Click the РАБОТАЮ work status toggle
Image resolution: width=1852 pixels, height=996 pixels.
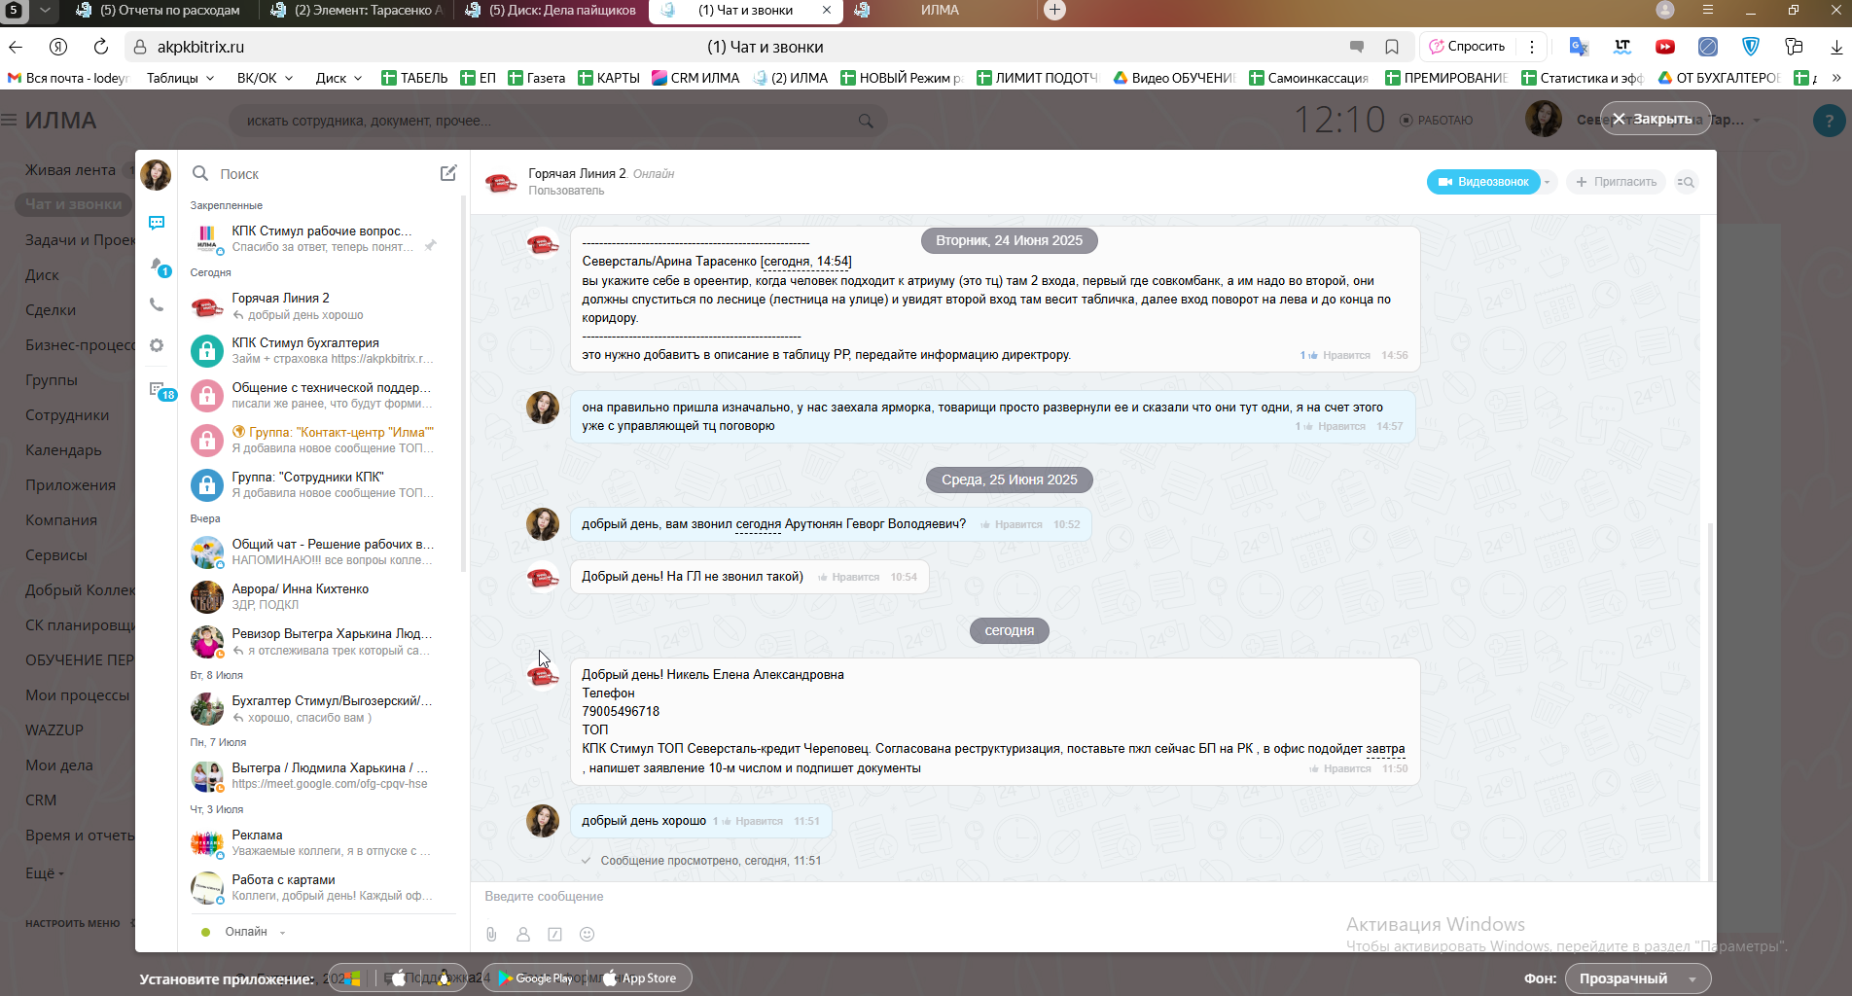[x=1436, y=121]
